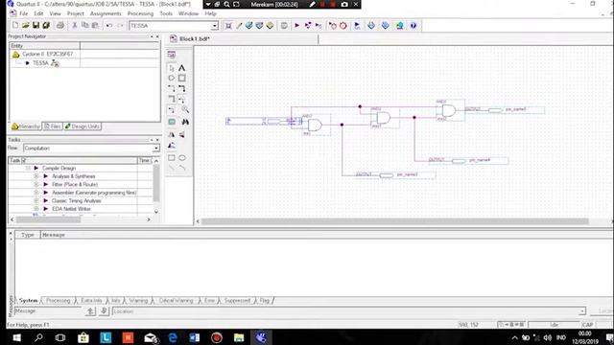Viewport: 614px width, 345px height.
Task: Open the Processing menu
Action: pos(140,13)
